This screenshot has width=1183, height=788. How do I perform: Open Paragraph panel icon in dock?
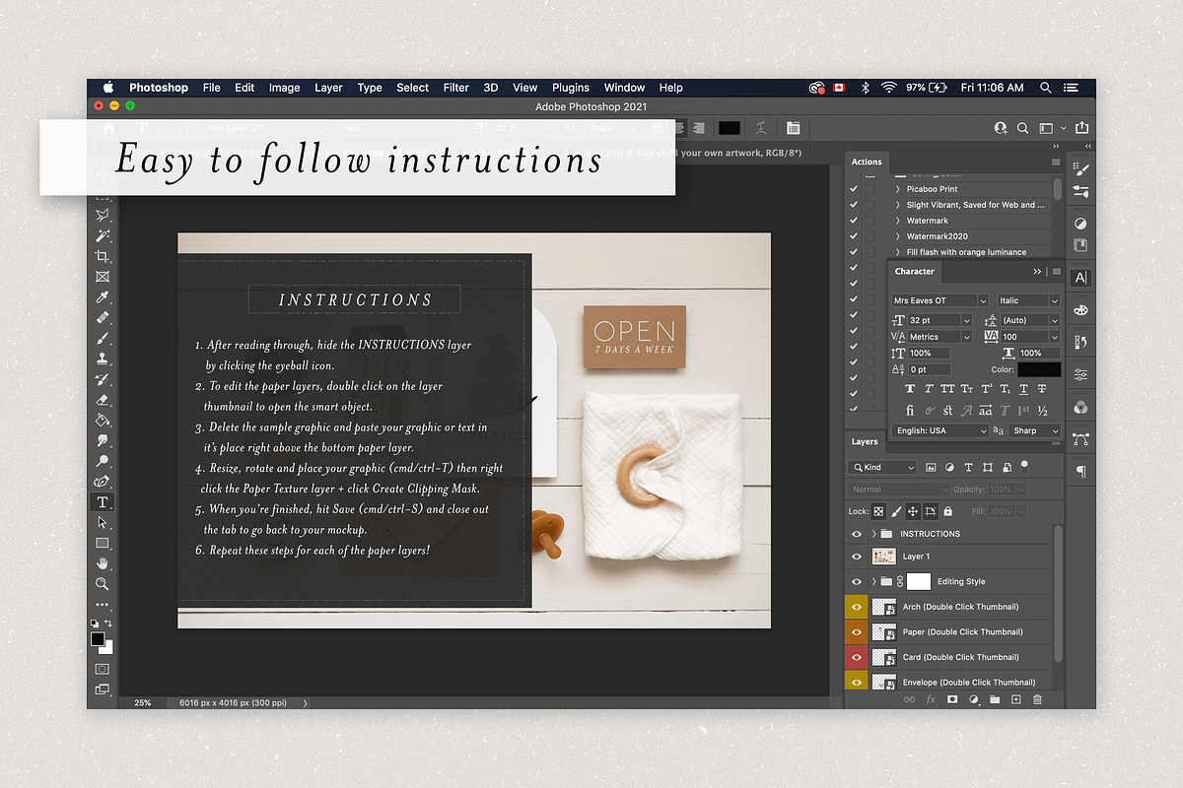pos(1080,471)
